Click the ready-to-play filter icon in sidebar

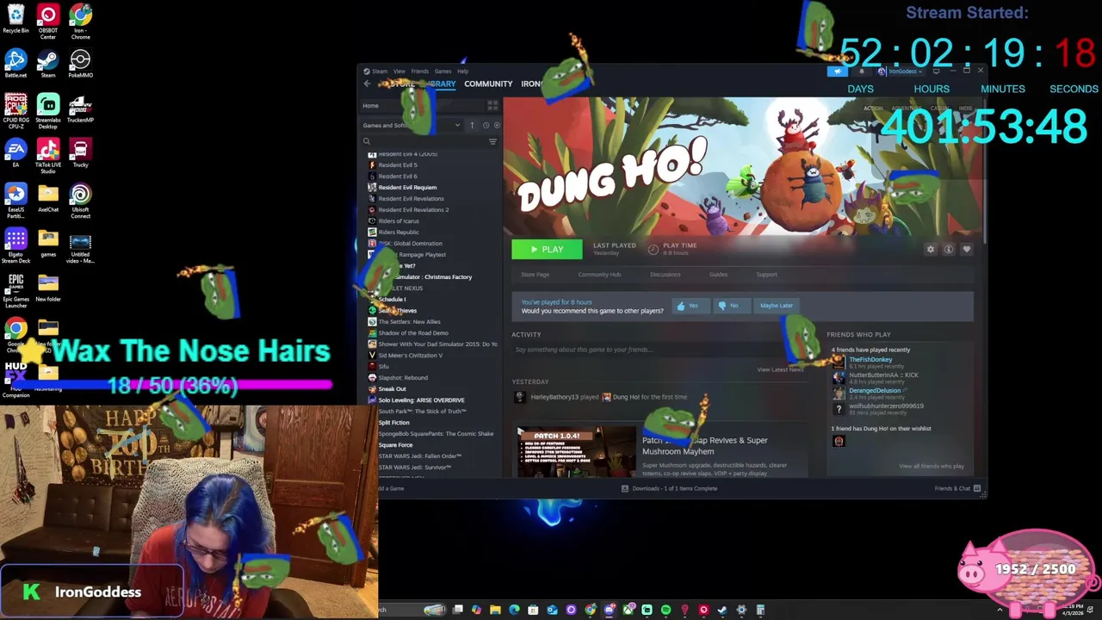pos(497,125)
